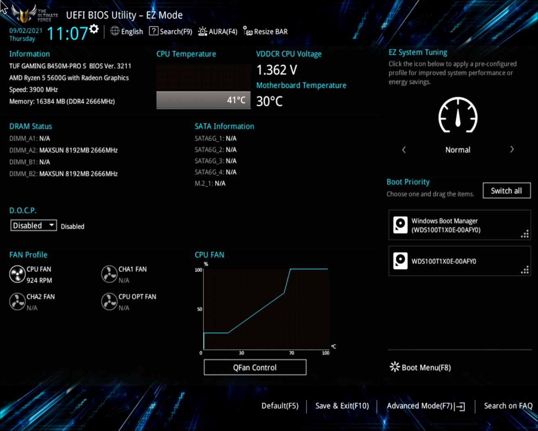Click TUF GAMING B450M-PRO S BIOS version line
The height and width of the screenshot is (431, 538).
[70, 66]
